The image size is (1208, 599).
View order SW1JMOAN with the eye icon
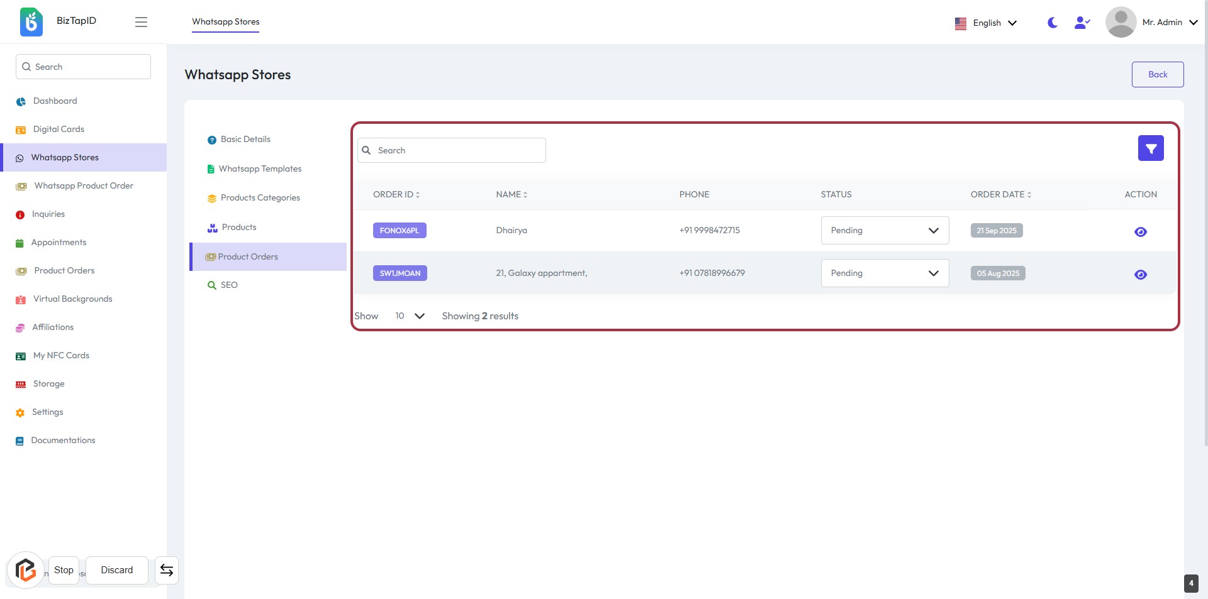click(x=1140, y=275)
